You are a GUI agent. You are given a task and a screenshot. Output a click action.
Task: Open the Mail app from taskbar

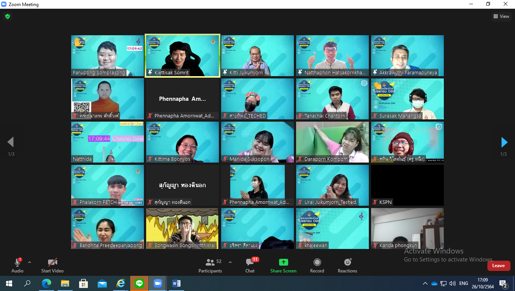pyautogui.click(x=102, y=283)
